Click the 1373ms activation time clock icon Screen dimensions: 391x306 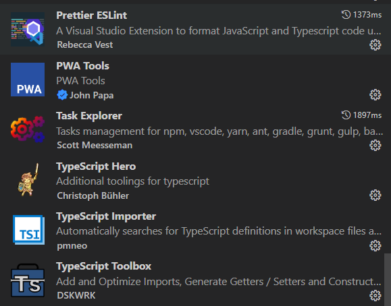346,15
